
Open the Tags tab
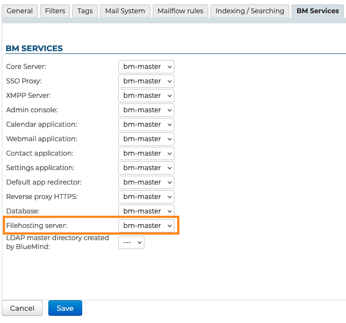coord(85,11)
